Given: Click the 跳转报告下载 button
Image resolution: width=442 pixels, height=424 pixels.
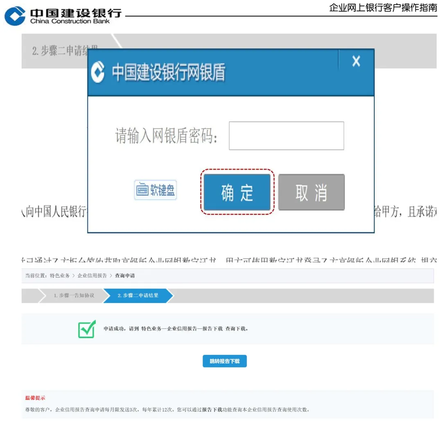Looking at the screenshot, I should tap(225, 361).
